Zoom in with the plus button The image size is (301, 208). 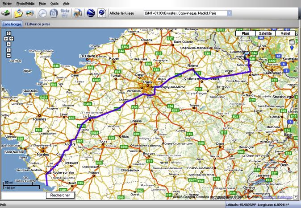pyautogui.click(x=8, y=50)
